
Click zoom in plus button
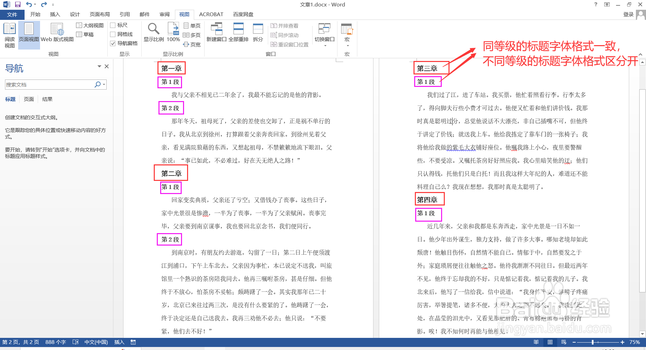[622, 342]
